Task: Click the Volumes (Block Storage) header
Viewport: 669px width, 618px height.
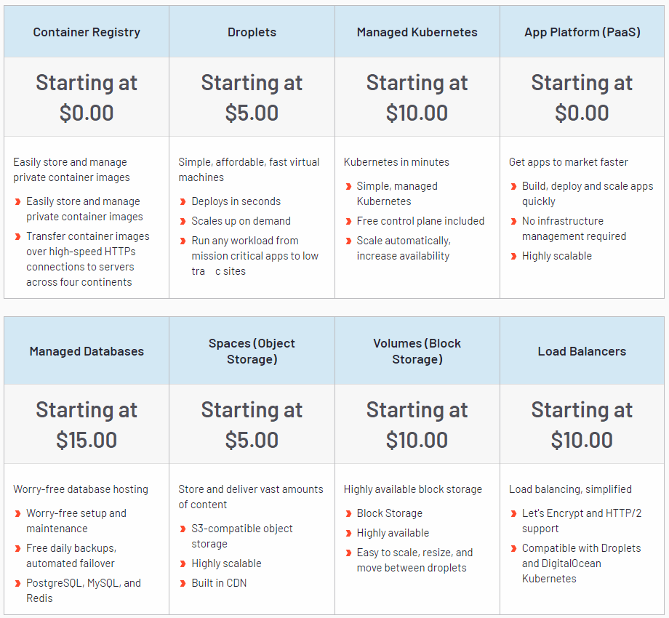Action: 417,351
